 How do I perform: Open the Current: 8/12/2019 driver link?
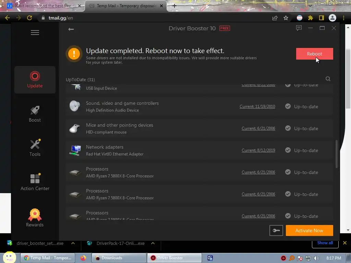coord(258,150)
